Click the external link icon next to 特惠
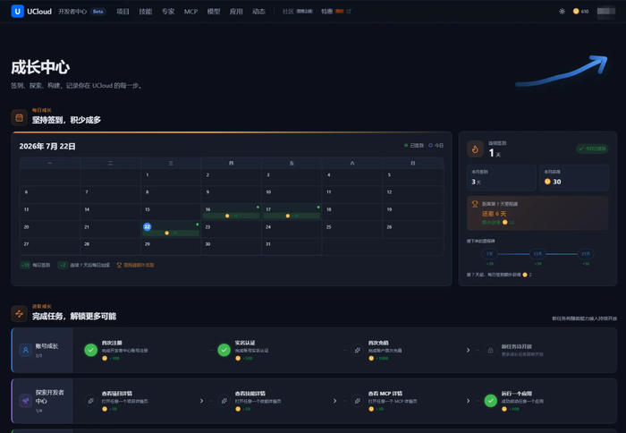 pos(349,12)
